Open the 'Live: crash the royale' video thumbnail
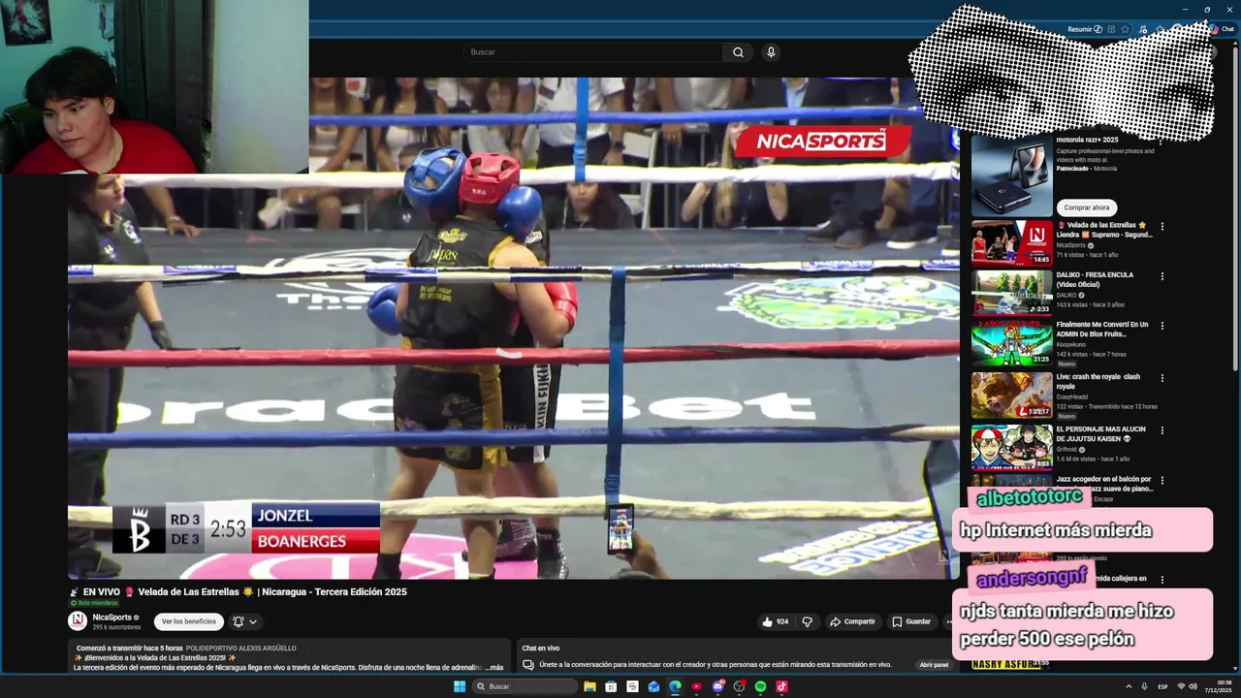This screenshot has width=1241, height=698. point(1011,396)
